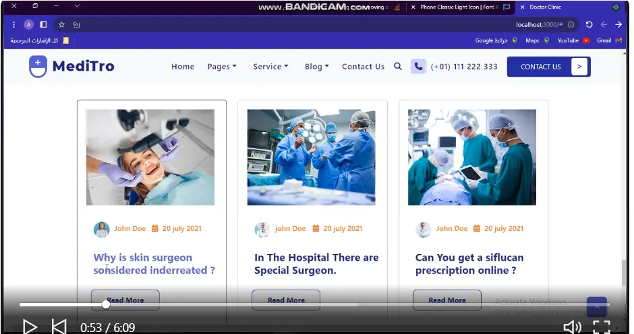Click the phone number (+01) 111 222 333
The image size is (634, 334).
pyautogui.click(x=464, y=67)
